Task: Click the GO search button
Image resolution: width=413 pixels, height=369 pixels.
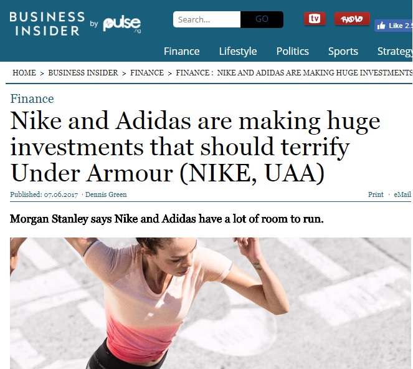Action: pos(262,19)
